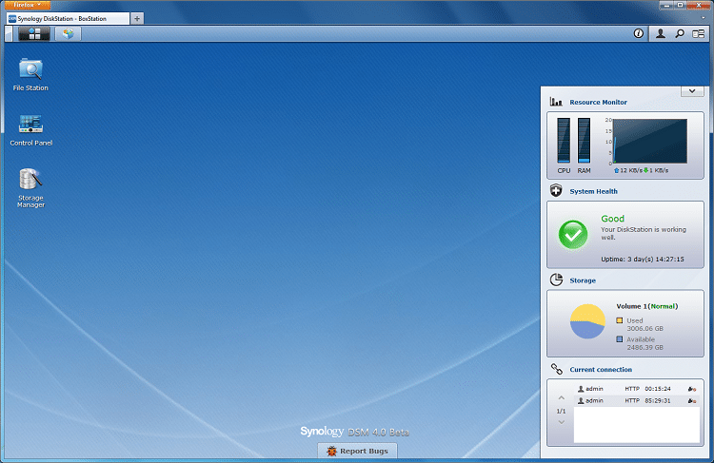Go to previous connection page arrow

point(561,398)
